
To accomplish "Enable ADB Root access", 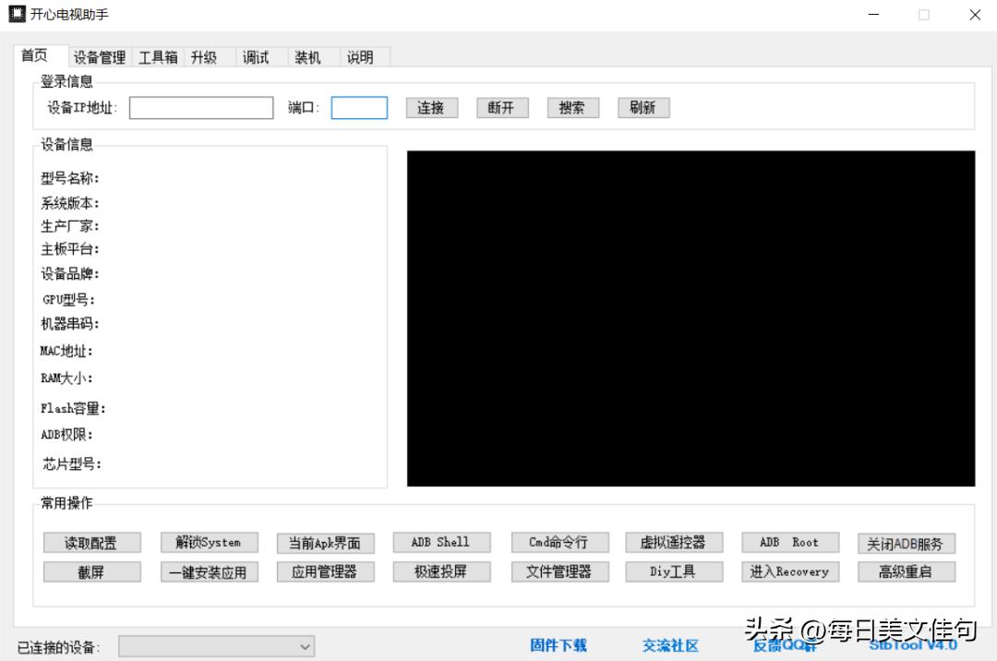I will (790, 542).
